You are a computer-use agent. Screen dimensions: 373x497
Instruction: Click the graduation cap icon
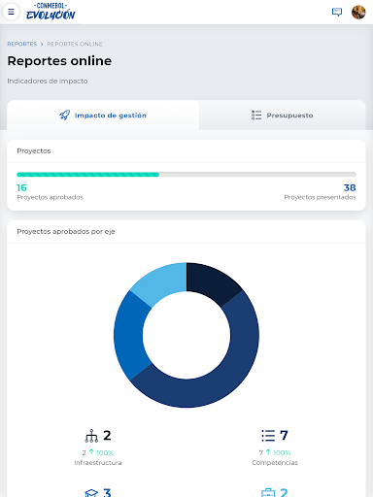(91, 493)
